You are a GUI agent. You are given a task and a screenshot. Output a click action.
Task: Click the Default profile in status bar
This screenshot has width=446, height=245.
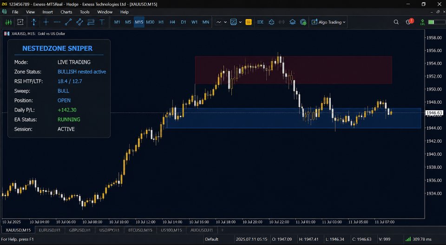pos(212,239)
